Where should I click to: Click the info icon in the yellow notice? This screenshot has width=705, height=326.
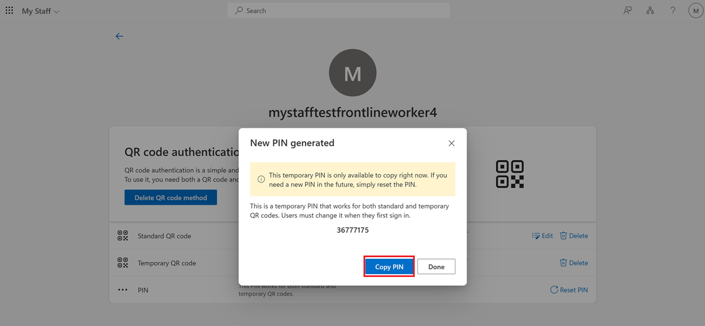(261, 179)
